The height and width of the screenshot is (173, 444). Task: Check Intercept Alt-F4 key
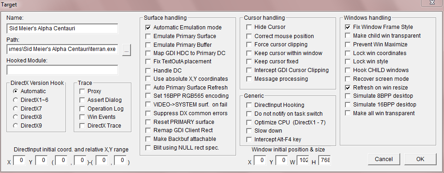(x=249, y=140)
